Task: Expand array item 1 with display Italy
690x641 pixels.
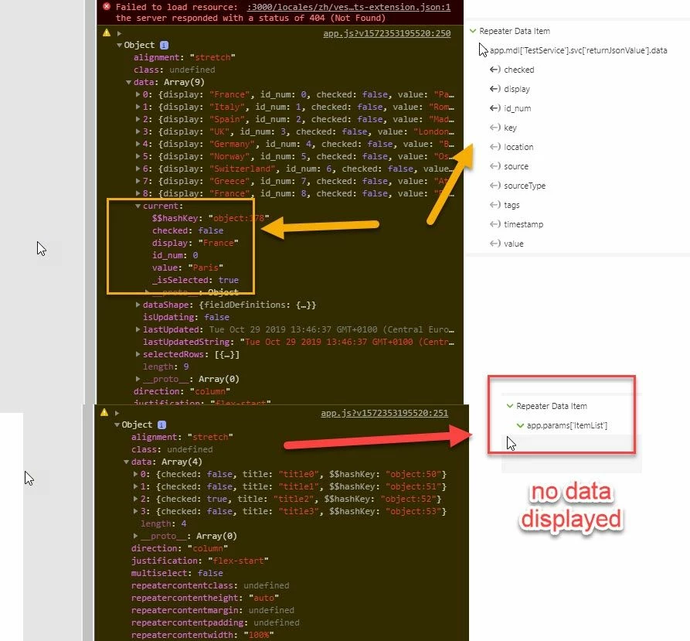Action: point(138,107)
